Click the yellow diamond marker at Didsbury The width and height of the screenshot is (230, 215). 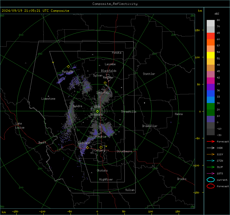(x=97, y=111)
